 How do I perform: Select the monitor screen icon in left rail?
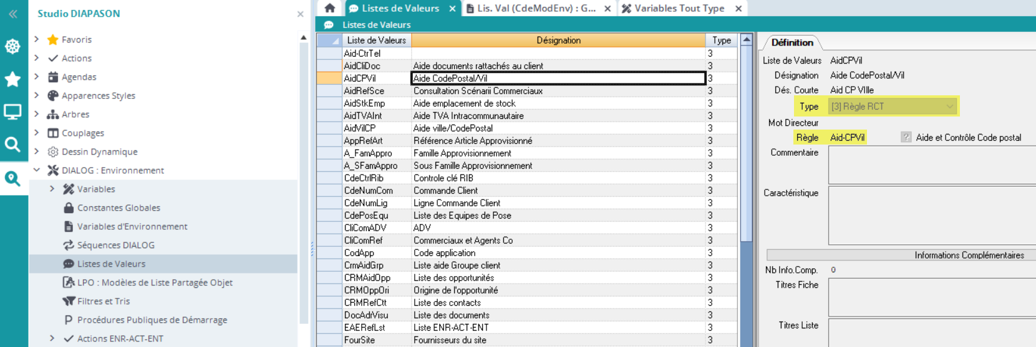point(12,112)
